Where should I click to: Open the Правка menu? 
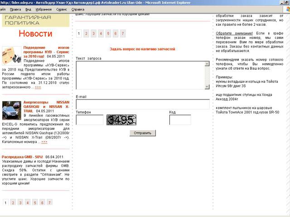pyautogui.click(x=15, y=9)
